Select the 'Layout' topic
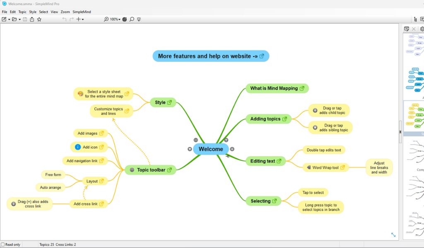Viewport: 424px width, 248px height. (x=95, y=181)
